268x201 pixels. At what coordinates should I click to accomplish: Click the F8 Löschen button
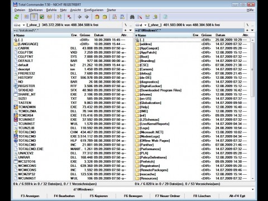point(202,196)
